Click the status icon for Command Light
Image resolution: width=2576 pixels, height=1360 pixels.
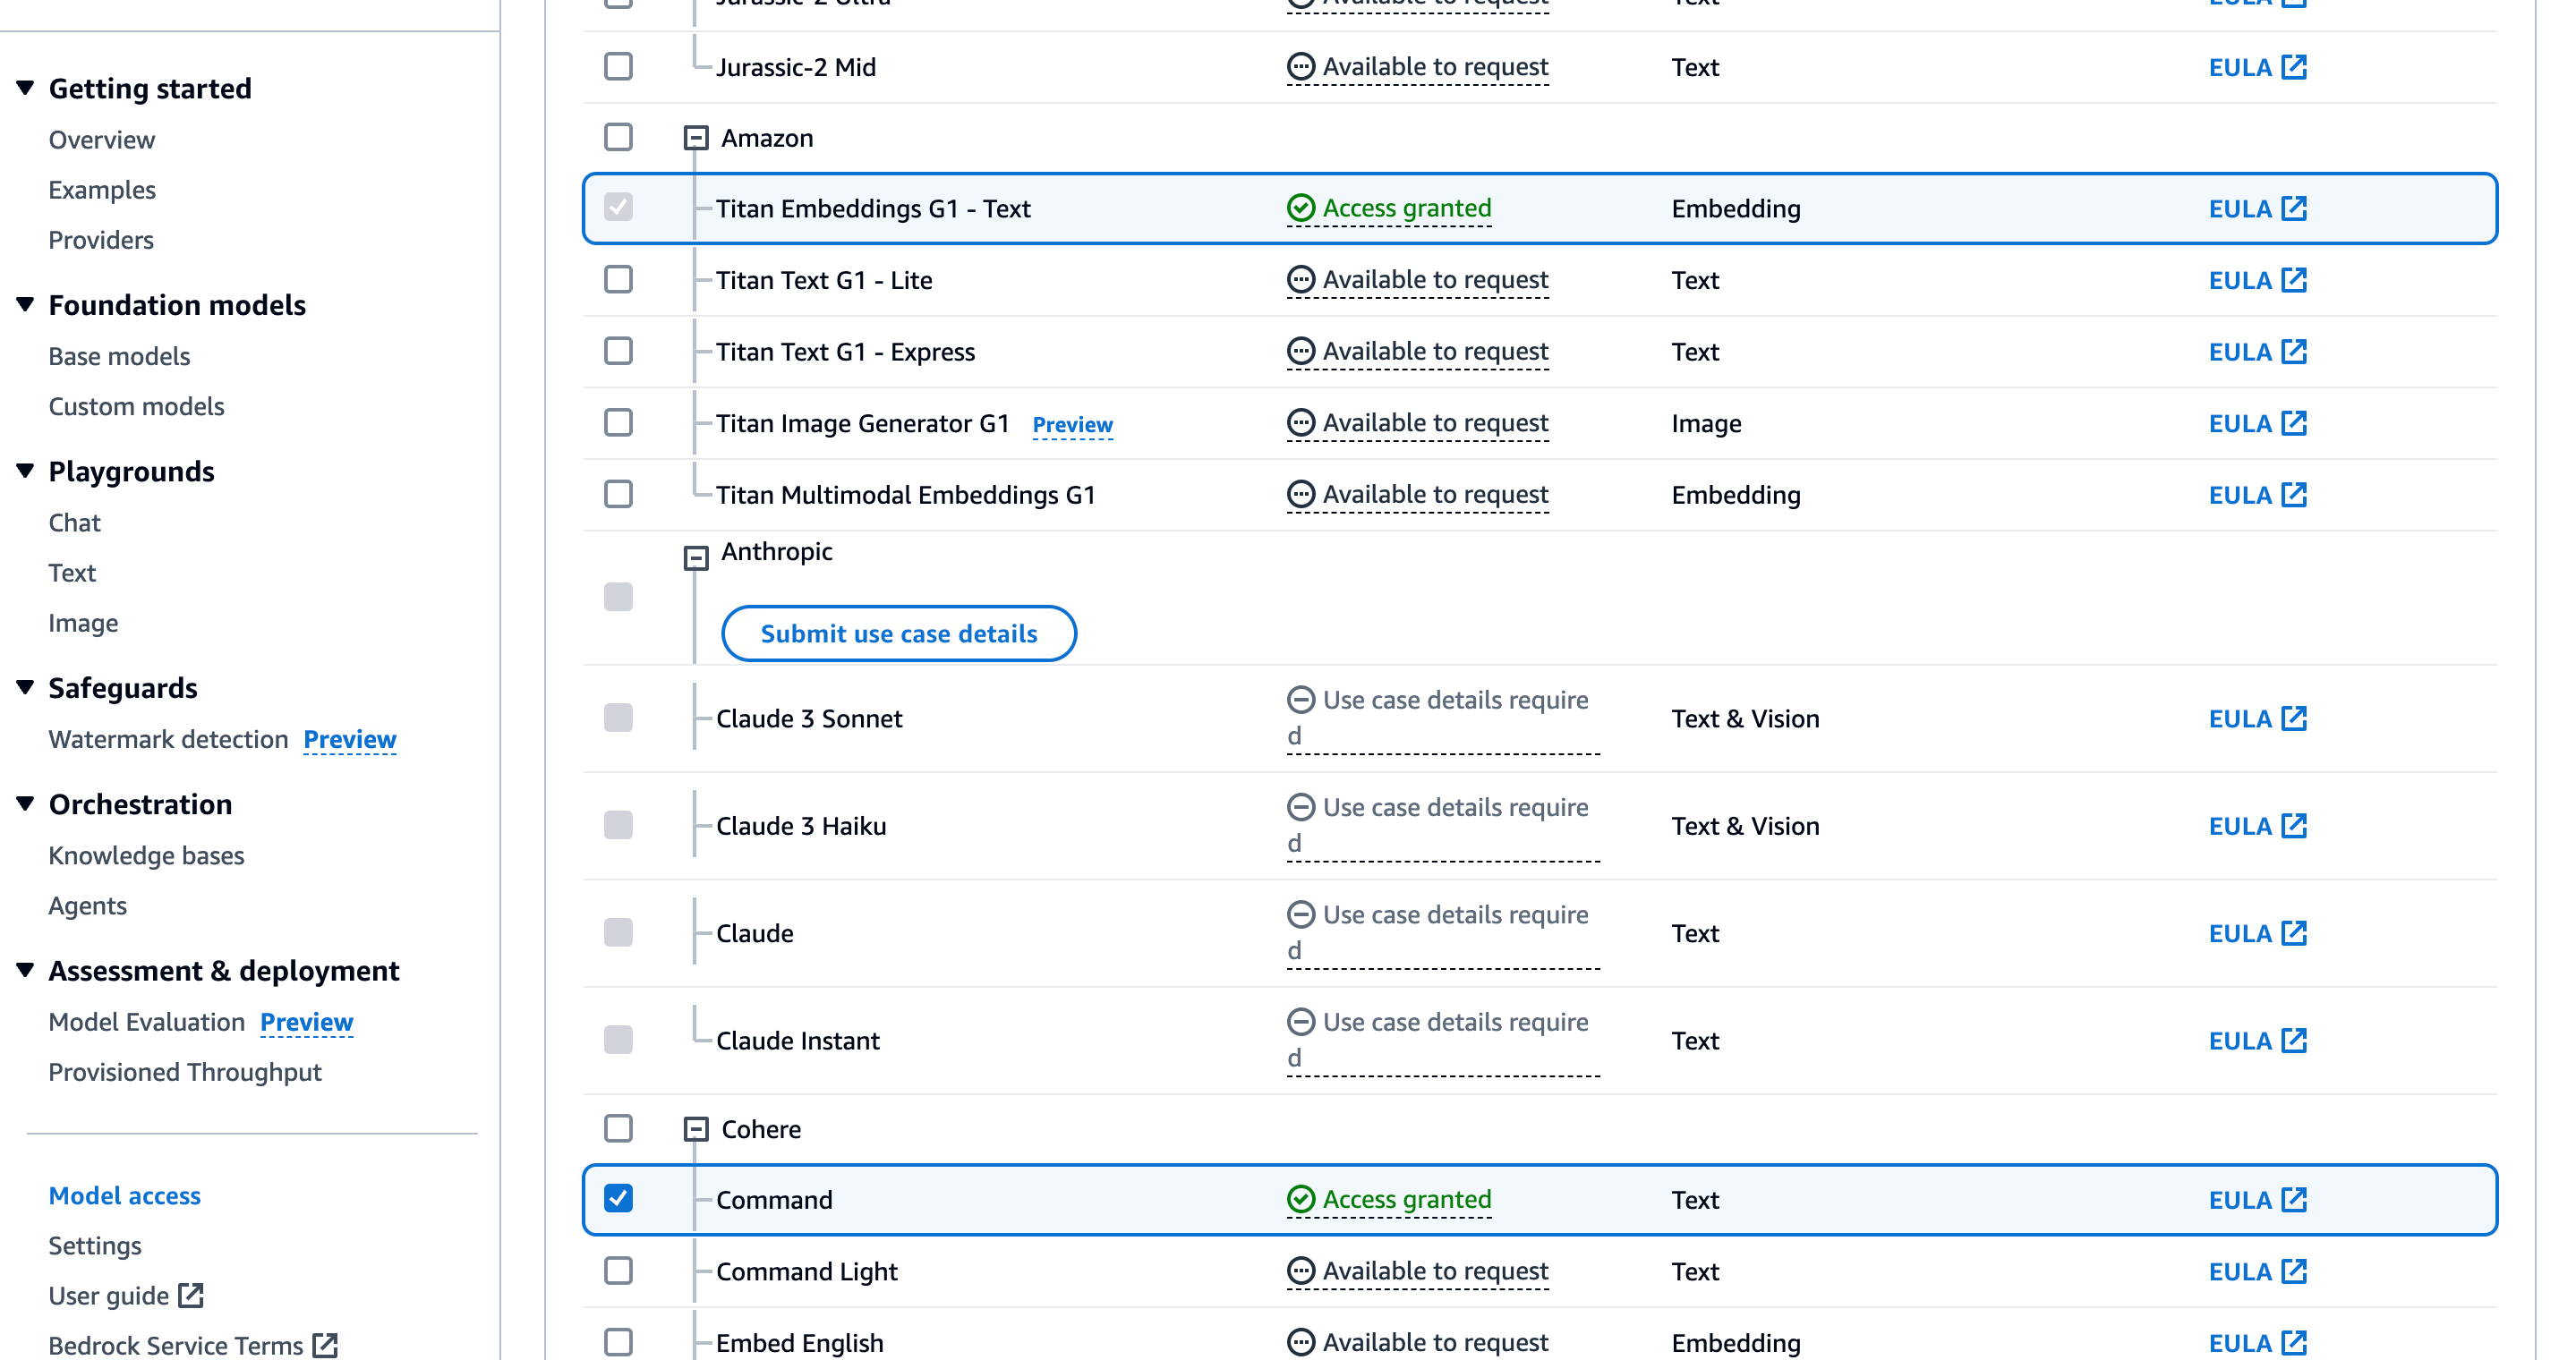[1300, 1271]
